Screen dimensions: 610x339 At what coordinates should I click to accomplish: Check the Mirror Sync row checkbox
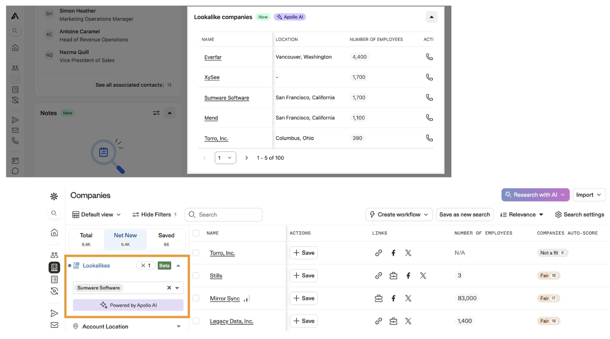pyautogui.click(x=196, y=298)
